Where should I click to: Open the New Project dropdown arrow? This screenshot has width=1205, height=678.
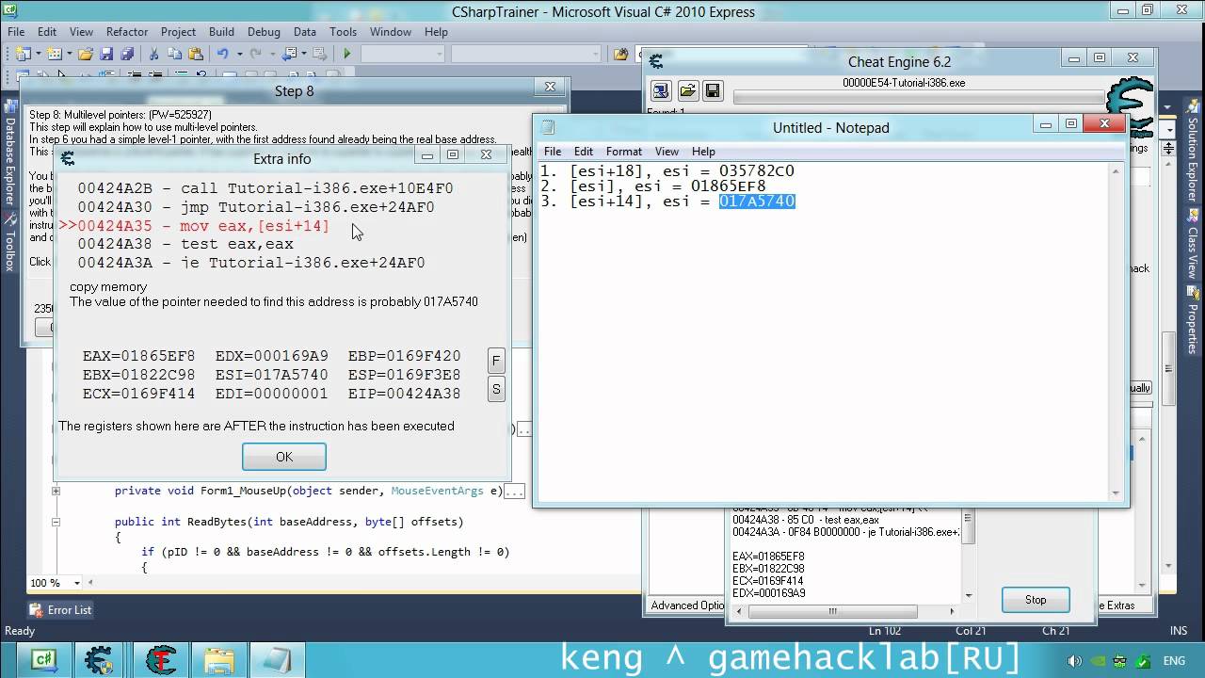click(37, 54)
